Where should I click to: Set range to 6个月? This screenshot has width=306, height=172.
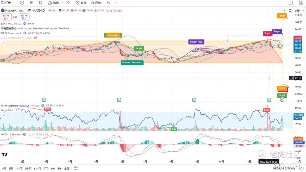pyautogui.click(x=37, y=169)
